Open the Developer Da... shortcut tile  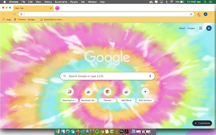click(88, 95)
